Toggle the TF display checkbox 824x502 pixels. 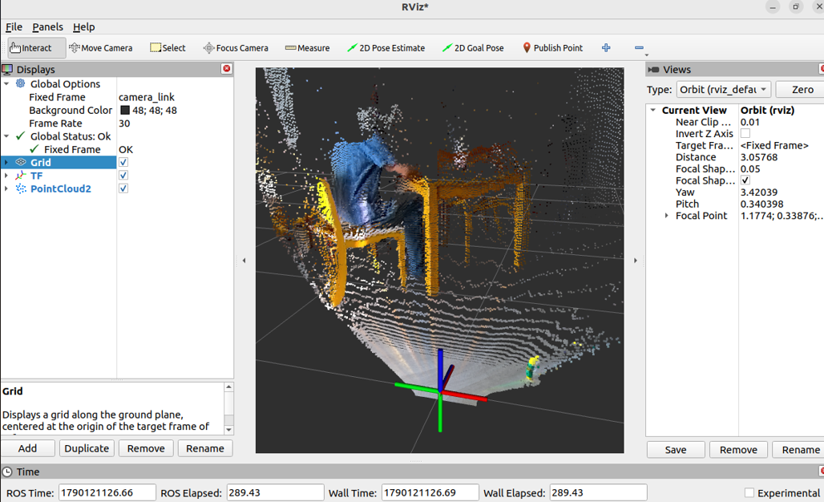tap(123, 176)
